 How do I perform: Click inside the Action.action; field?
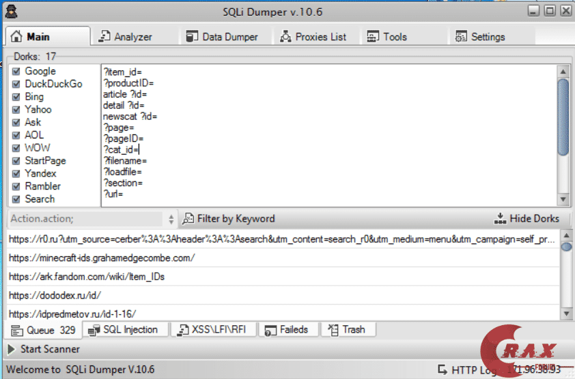[87, 219]
